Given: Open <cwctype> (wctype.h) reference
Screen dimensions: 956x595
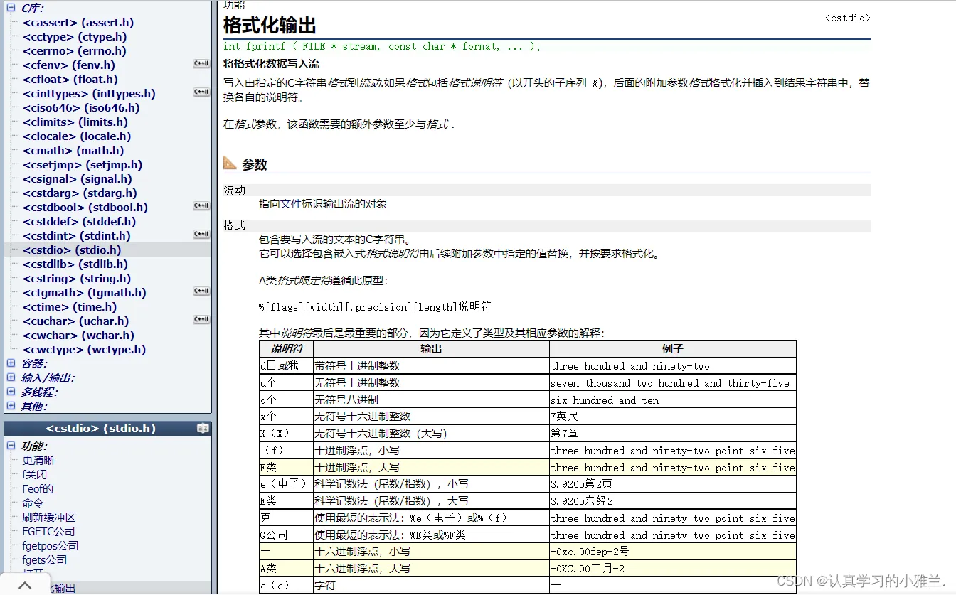Looking at the screenshot, I should click(84, 350).
